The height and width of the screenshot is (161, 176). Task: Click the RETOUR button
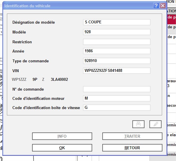(x=132, y=148)
